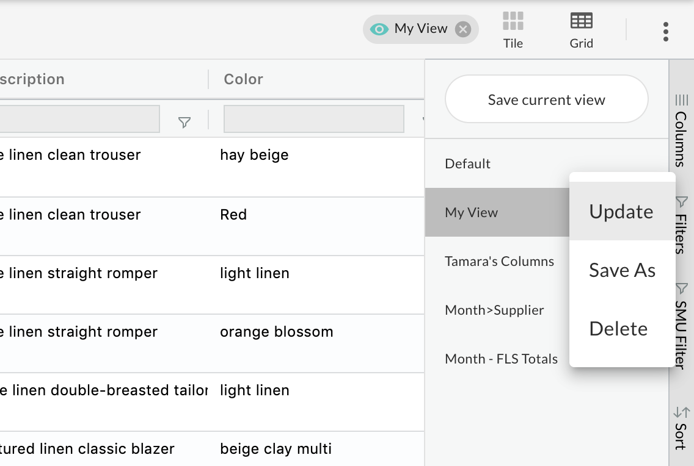Viewport: 694px width, 466px height.
Task: Select the My View saved view row
Action: pyautogui.click(x=497, y=212)
